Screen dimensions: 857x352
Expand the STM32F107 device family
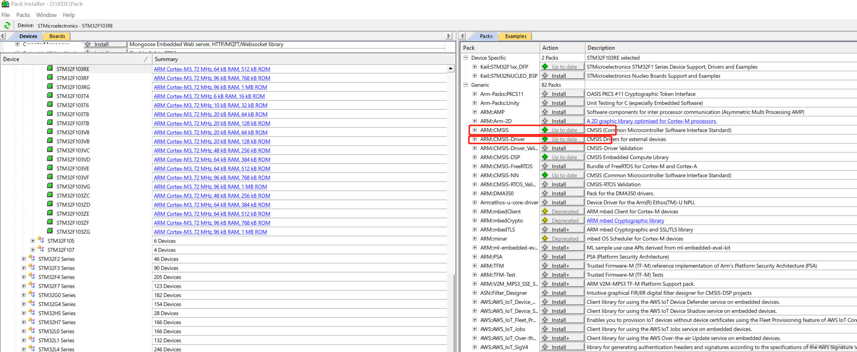point(33,250)
